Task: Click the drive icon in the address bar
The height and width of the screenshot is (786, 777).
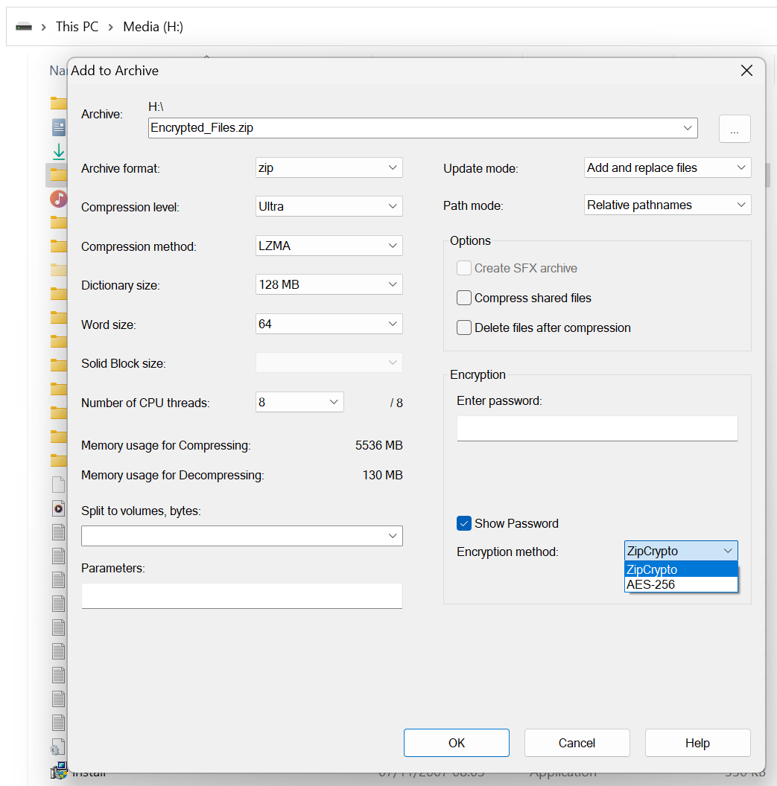Action: (24, 27)
